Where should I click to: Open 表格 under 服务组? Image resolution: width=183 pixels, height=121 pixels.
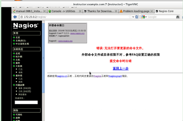20,82
